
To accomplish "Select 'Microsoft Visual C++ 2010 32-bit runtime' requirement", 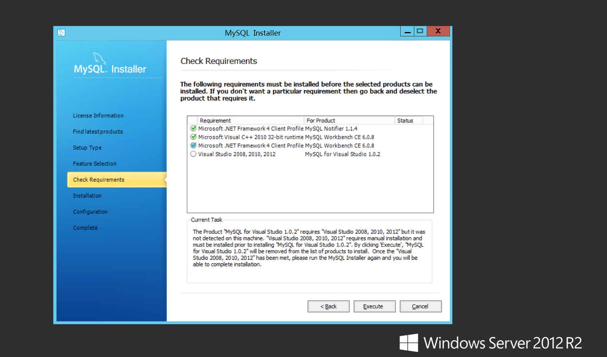I will click(x=251, y=137).
